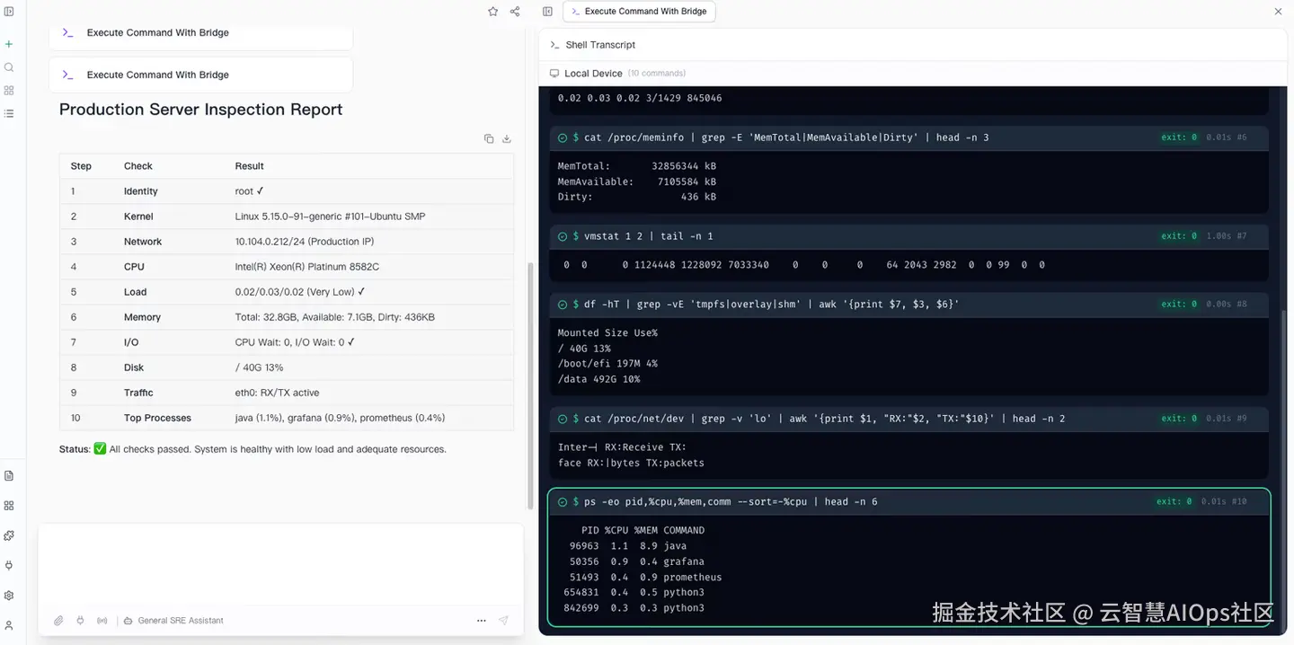The width and height of the screenshot is (1294, 645).
Task: Open the documents icon in the left sidebar
Action: [x=9, y=475]
